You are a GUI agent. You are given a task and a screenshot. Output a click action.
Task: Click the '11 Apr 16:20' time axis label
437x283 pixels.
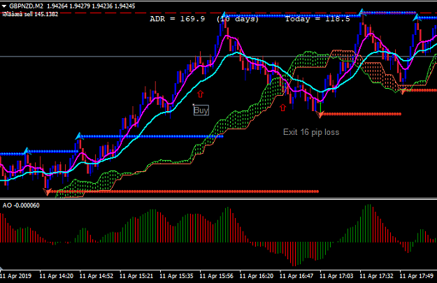pos(257,276)
